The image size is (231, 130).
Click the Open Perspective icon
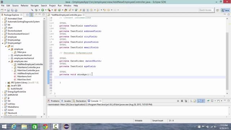(218, 10)
